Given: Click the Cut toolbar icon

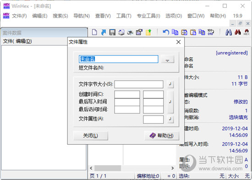Looking at the screenshot, I should pyautogui.click(x=184, y=32).
